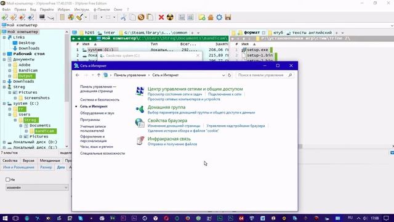
Task: Click the Up arrow in Control Panel
Action: click(x=98, y=75)
